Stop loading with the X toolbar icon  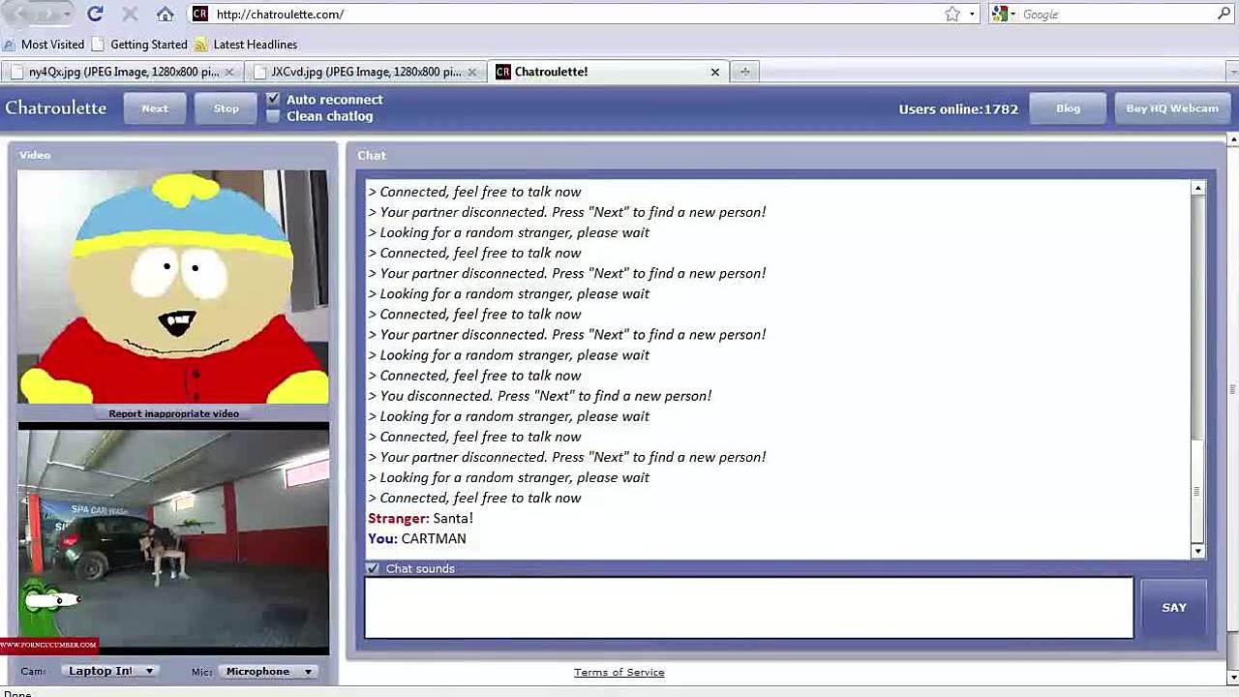coord(130,14)
